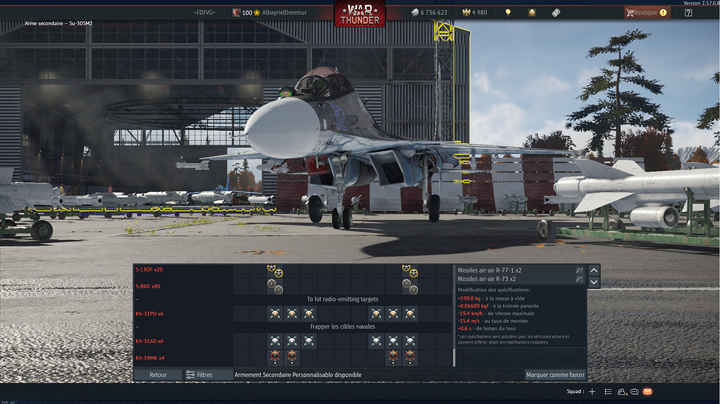The image size is (720, 404).
Task: Click 'Missiles air-air R-77-1 x2' text
Action: tap(490, 270)
